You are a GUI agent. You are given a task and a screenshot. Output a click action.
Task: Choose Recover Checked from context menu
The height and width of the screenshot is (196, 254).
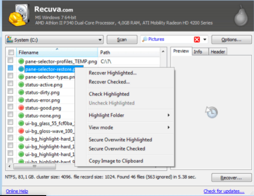click(x=109, y=82)
